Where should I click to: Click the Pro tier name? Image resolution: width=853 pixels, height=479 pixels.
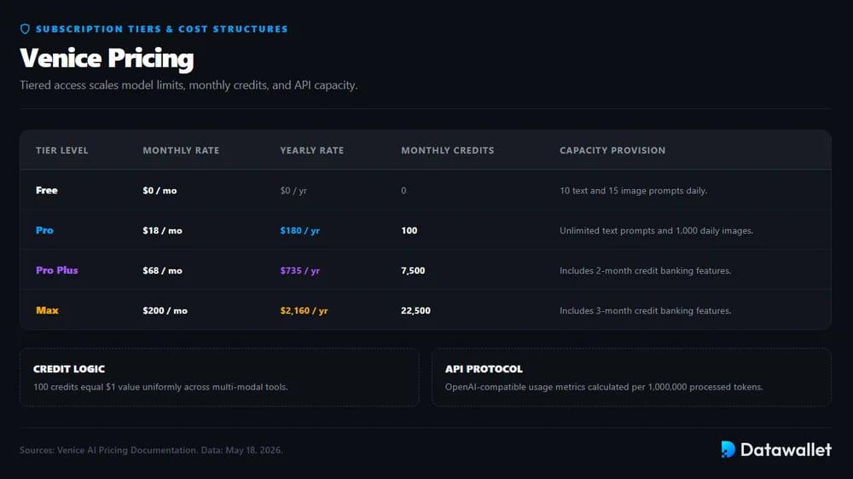[x=44, y=230]
